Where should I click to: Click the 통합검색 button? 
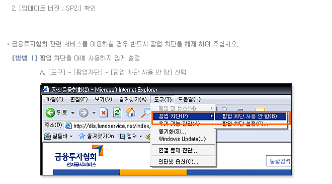(279, 161)
